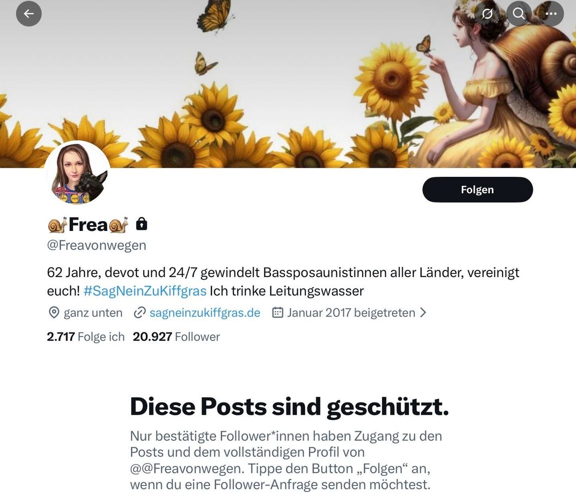Open Januar 2017 beigetreten info
Screen dimensions: 576x502
click(351, 313)
